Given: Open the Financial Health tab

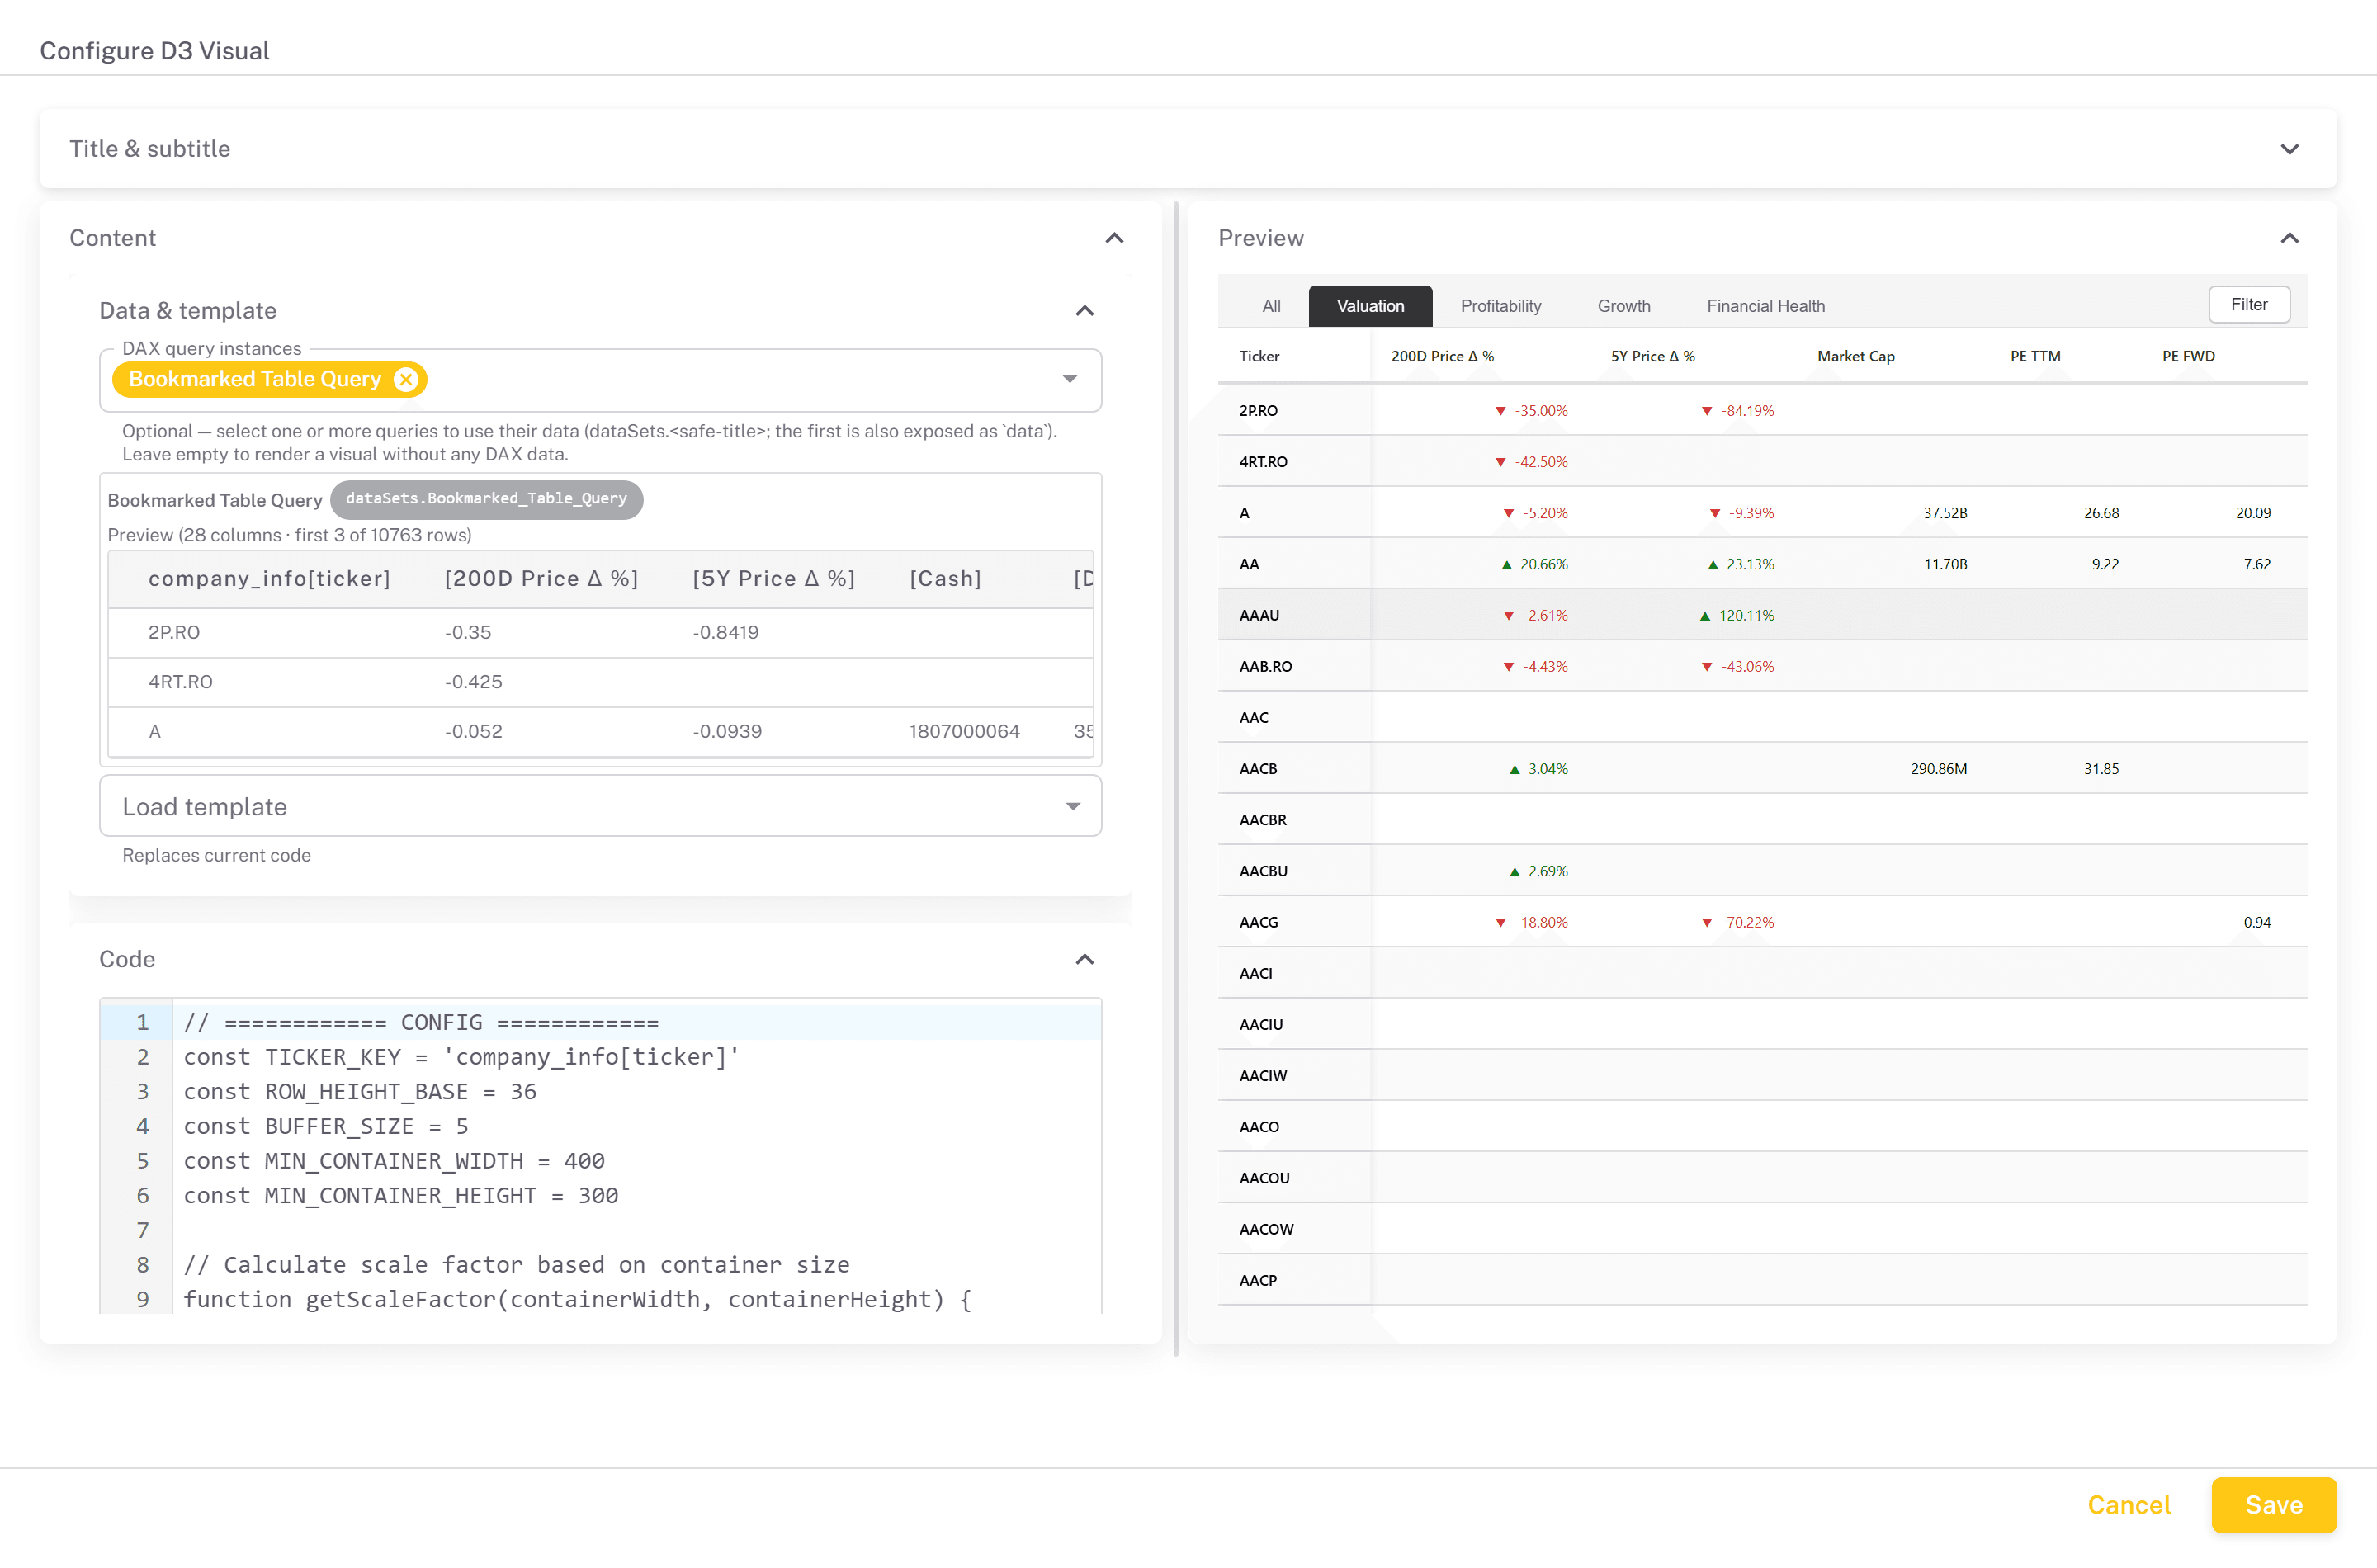Looking at the screenshot, I should [1765, 306].
